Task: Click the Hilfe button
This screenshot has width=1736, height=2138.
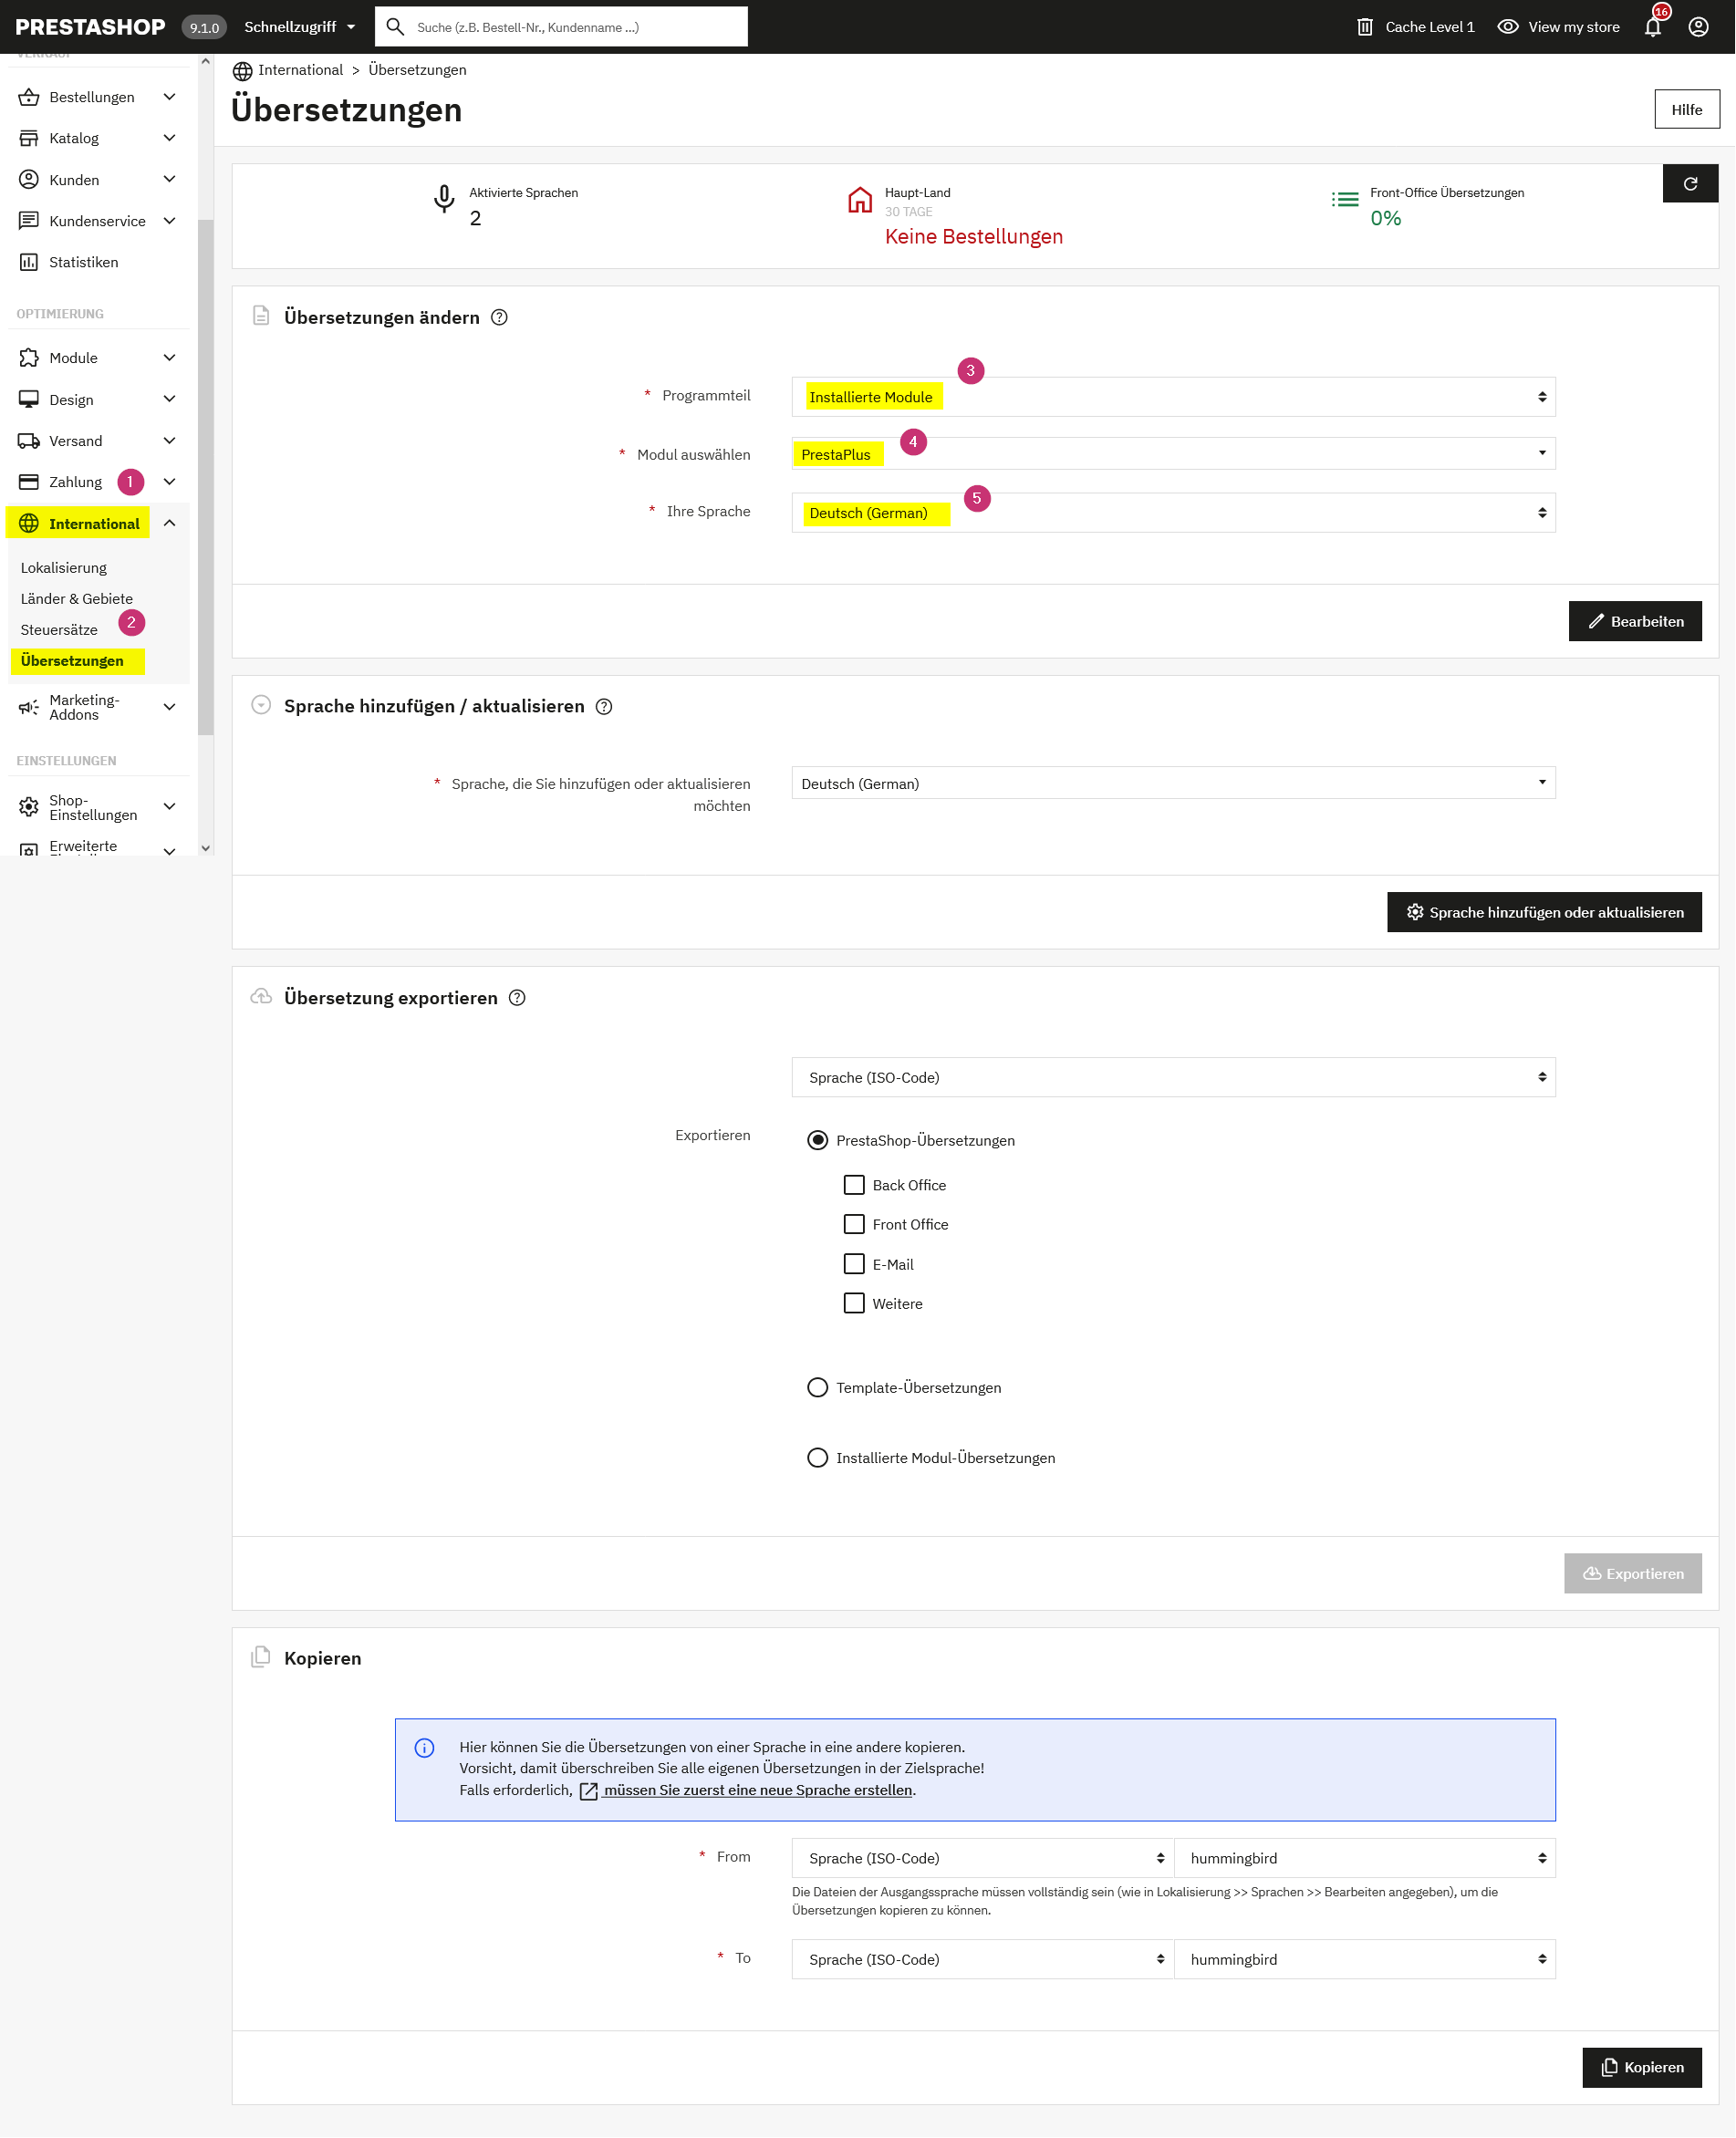Action: pos(1687,110)
